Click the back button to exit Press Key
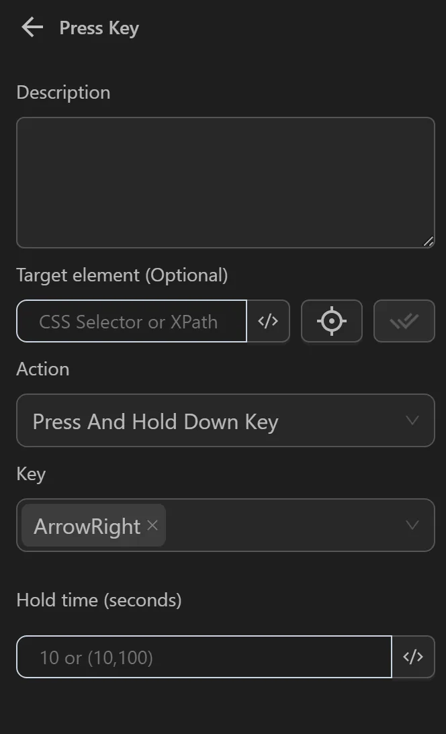Viewport: 446px width, 734px height. coord(31,28)
